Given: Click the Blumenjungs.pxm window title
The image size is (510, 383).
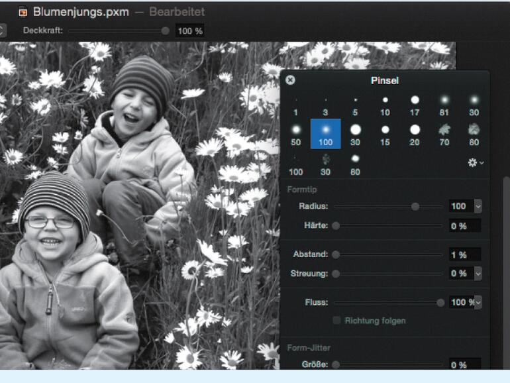Looking at the screenshot, I should pos(81,12).
